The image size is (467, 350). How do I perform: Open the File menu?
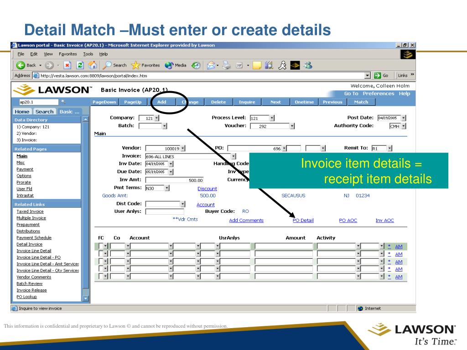pos(21,54)
